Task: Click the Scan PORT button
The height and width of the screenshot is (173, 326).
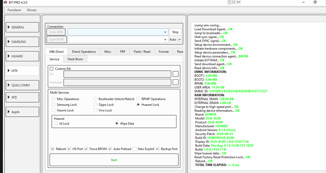Action: coord(57,40)
